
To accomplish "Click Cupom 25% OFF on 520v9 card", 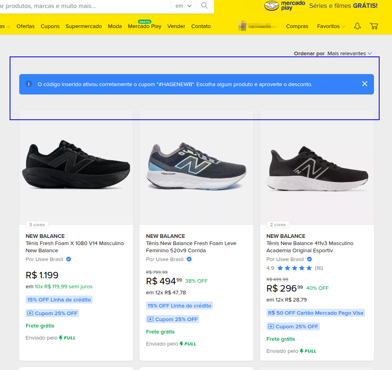I will coord(172,319).
